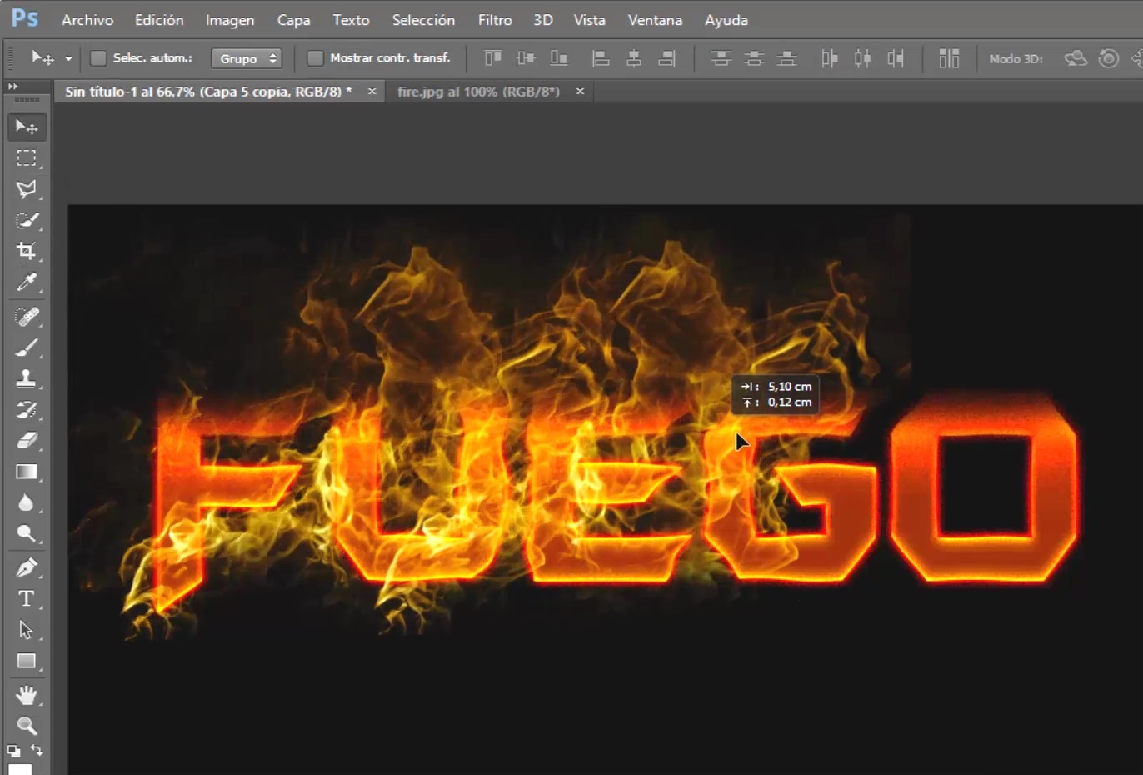This screenshot has height=775, width=1143.
Task: Align top edges of layers
Action: point(493,58)
